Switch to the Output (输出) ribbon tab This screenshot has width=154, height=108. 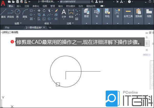point(60,6)
